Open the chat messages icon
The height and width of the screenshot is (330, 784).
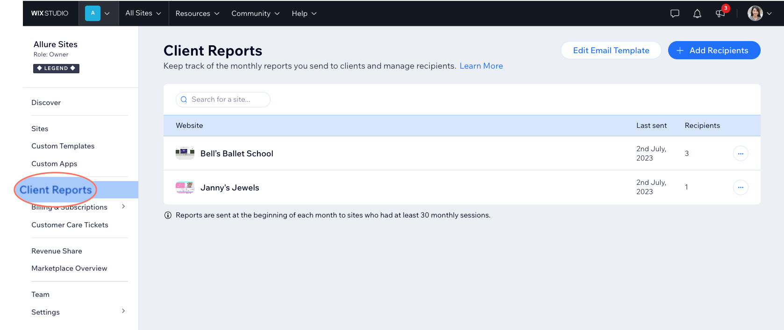(x=675, y=14)
